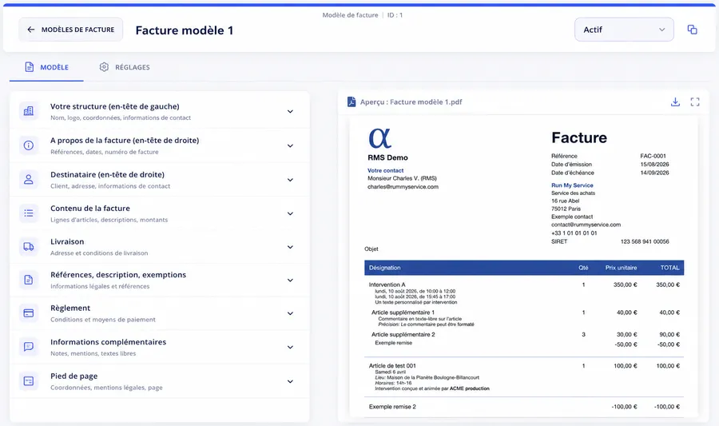719x426 pixels.
Task: Open preview in fullscreen
Action: (695, 102)
